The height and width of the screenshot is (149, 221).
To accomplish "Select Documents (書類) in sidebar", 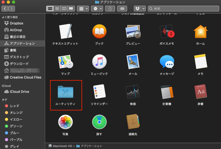I will pyautogui.click(x=23, y=50).
